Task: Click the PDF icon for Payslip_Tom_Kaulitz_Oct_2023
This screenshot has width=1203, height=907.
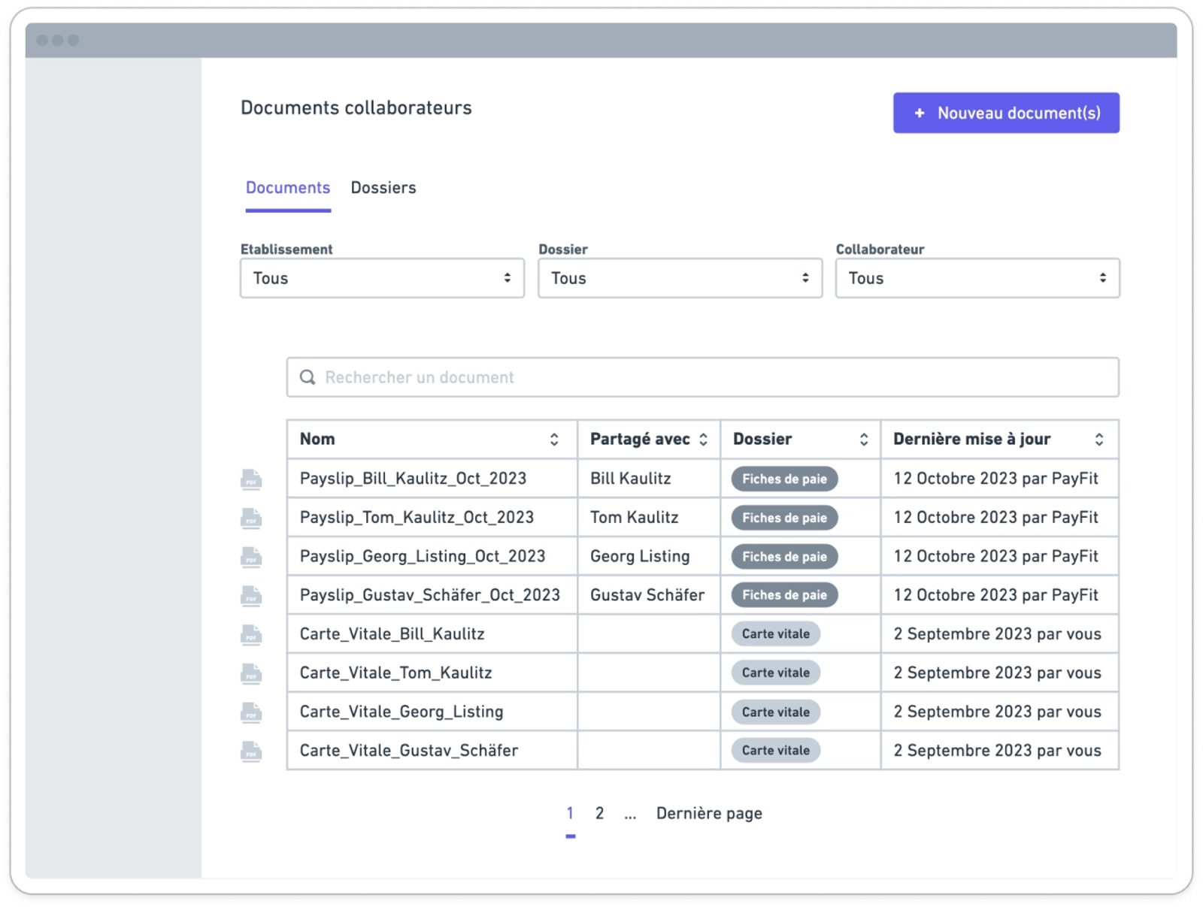Action: (251, 519)
